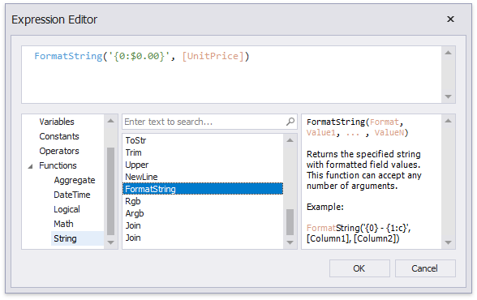Select the Functions category
477x300 pixels.
click(x=58, y=165)
